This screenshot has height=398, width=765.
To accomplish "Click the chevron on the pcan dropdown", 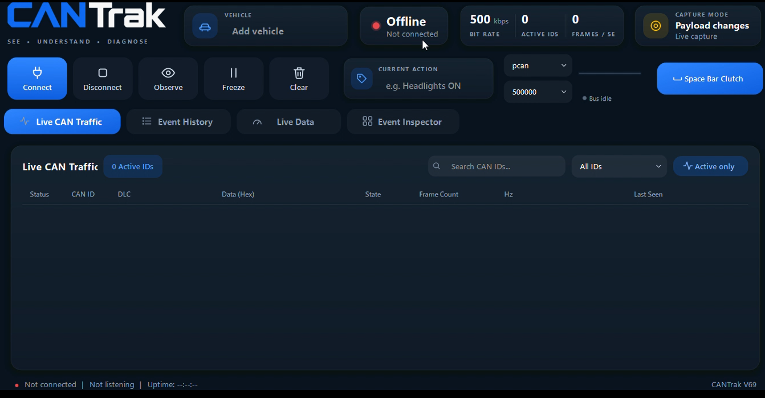I will click(564, 65).
